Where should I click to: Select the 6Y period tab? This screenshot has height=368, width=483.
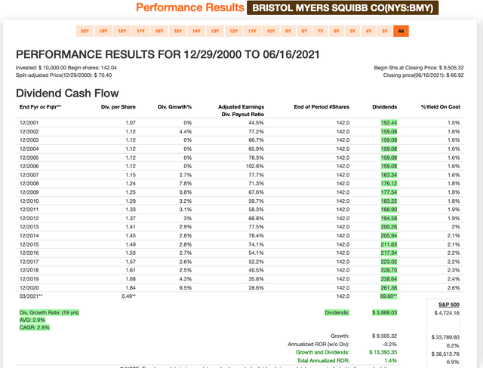pyautogui.click(x=337, y=31)
